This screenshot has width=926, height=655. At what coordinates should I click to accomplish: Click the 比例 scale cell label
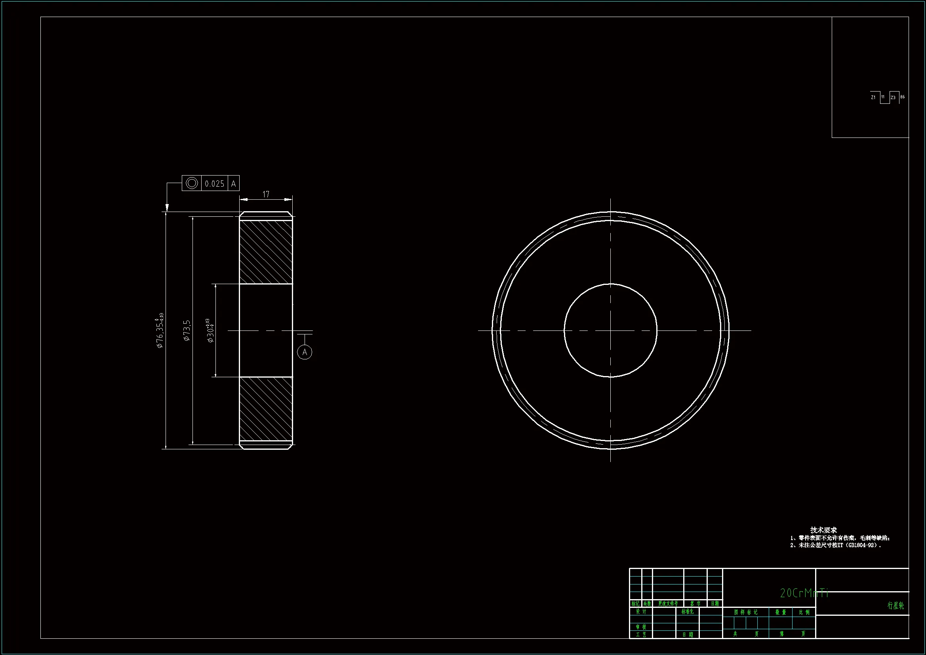click(804, 612)
